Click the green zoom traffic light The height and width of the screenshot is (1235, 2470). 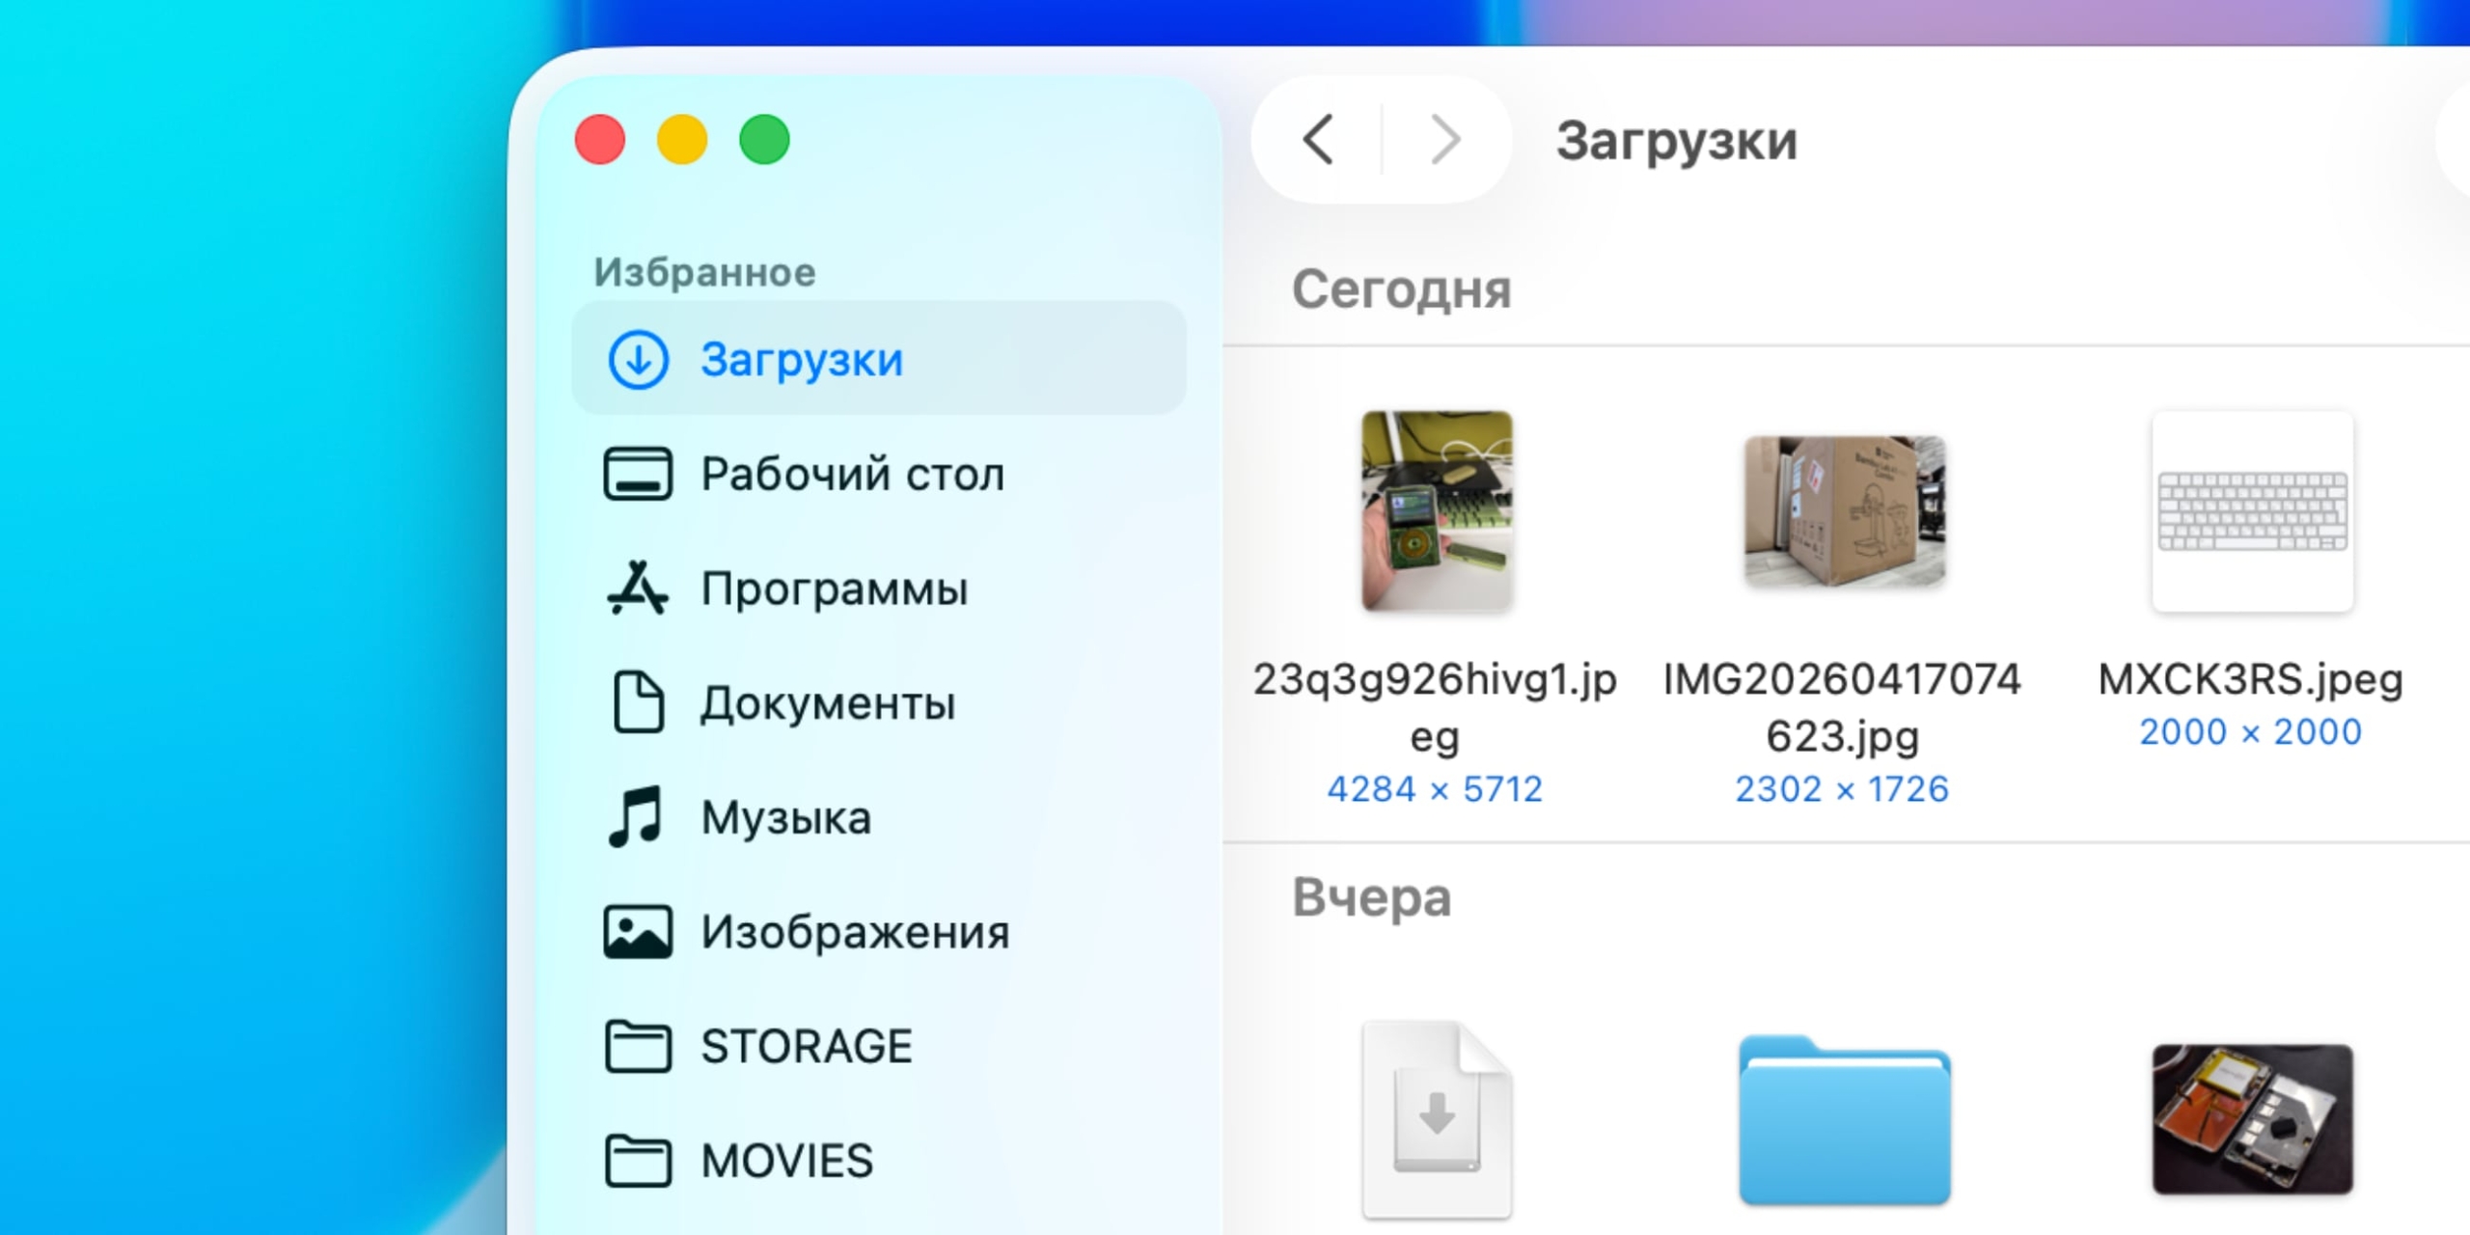click(764, 139)
